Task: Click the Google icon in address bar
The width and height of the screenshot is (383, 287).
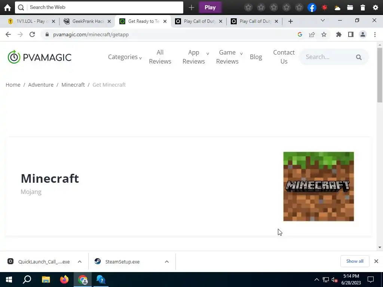Action: click(x=300, y=34)
